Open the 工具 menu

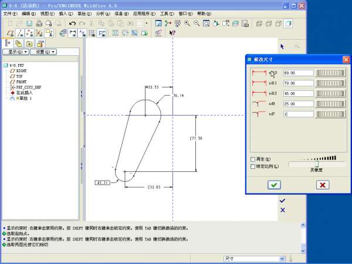(x=167, y=13)
